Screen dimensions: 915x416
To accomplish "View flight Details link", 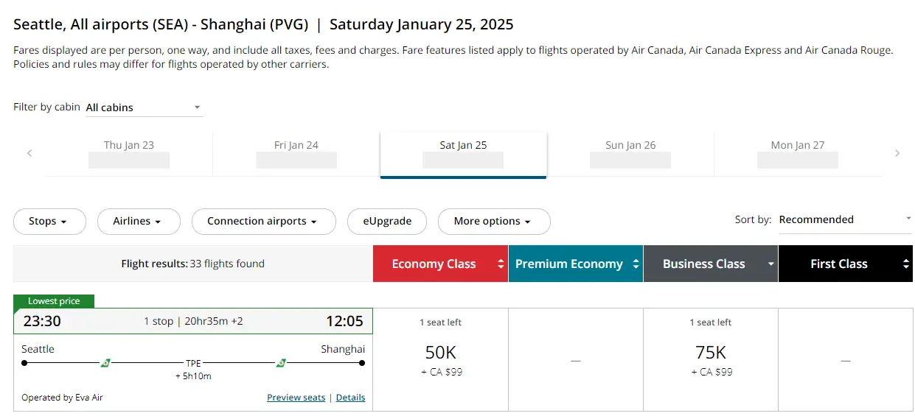I will 350,398.
